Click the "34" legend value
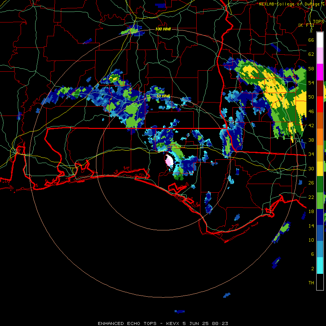This screenshot has height=326, width=326. (x=311, y=154)
